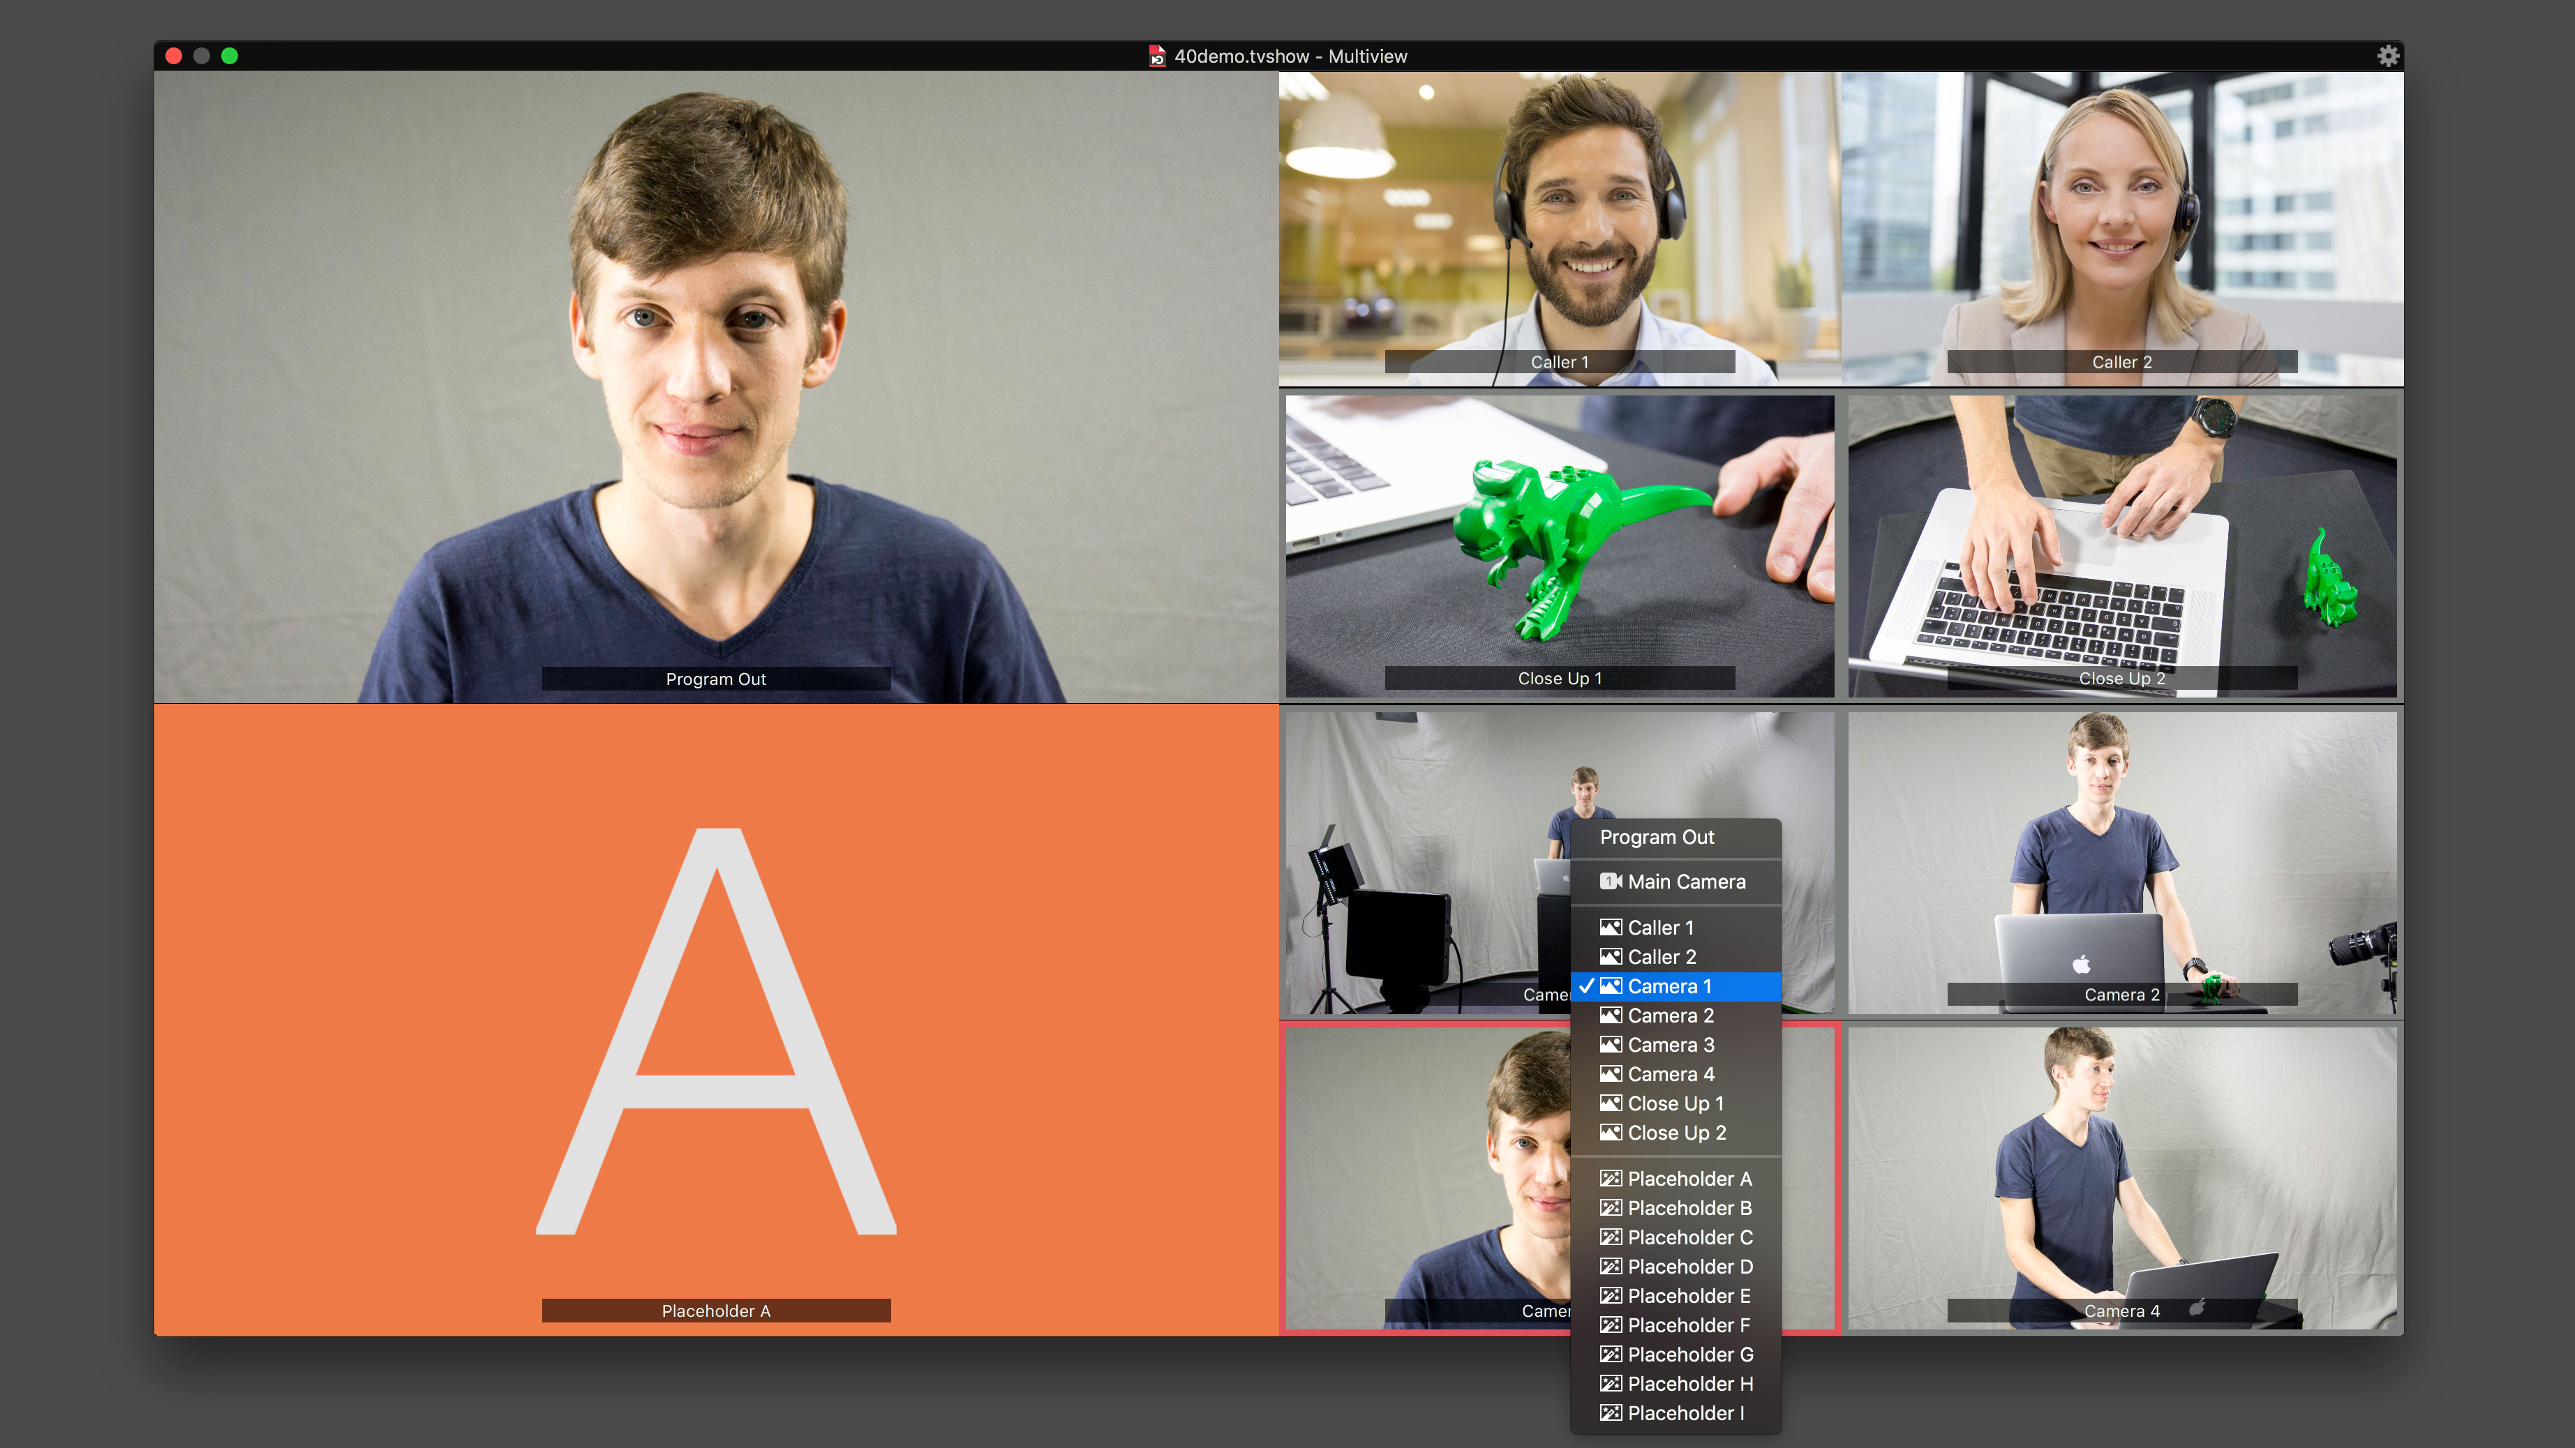Click the Placeholder A orange panel

715,1018
